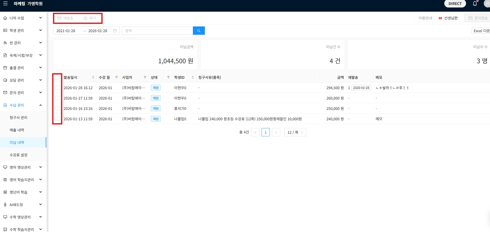The width and height of the screenshot is (490, 232).
Task: Open the 수학 영상관리 menu label
Action: [20, 217]
